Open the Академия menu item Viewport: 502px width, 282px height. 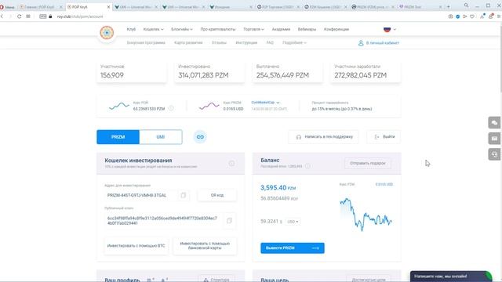tap(281, 30)
